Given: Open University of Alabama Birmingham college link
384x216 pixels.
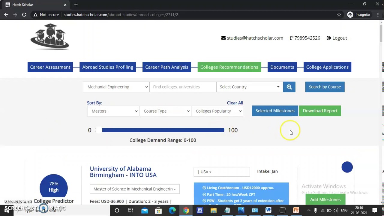Looking at the screenshot, I should (x=123, y=172).
